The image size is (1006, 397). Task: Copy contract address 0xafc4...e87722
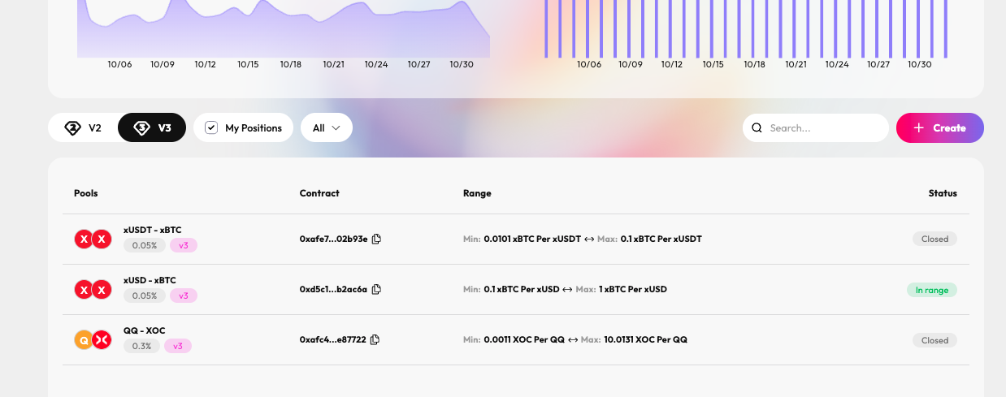coord(375,340)
